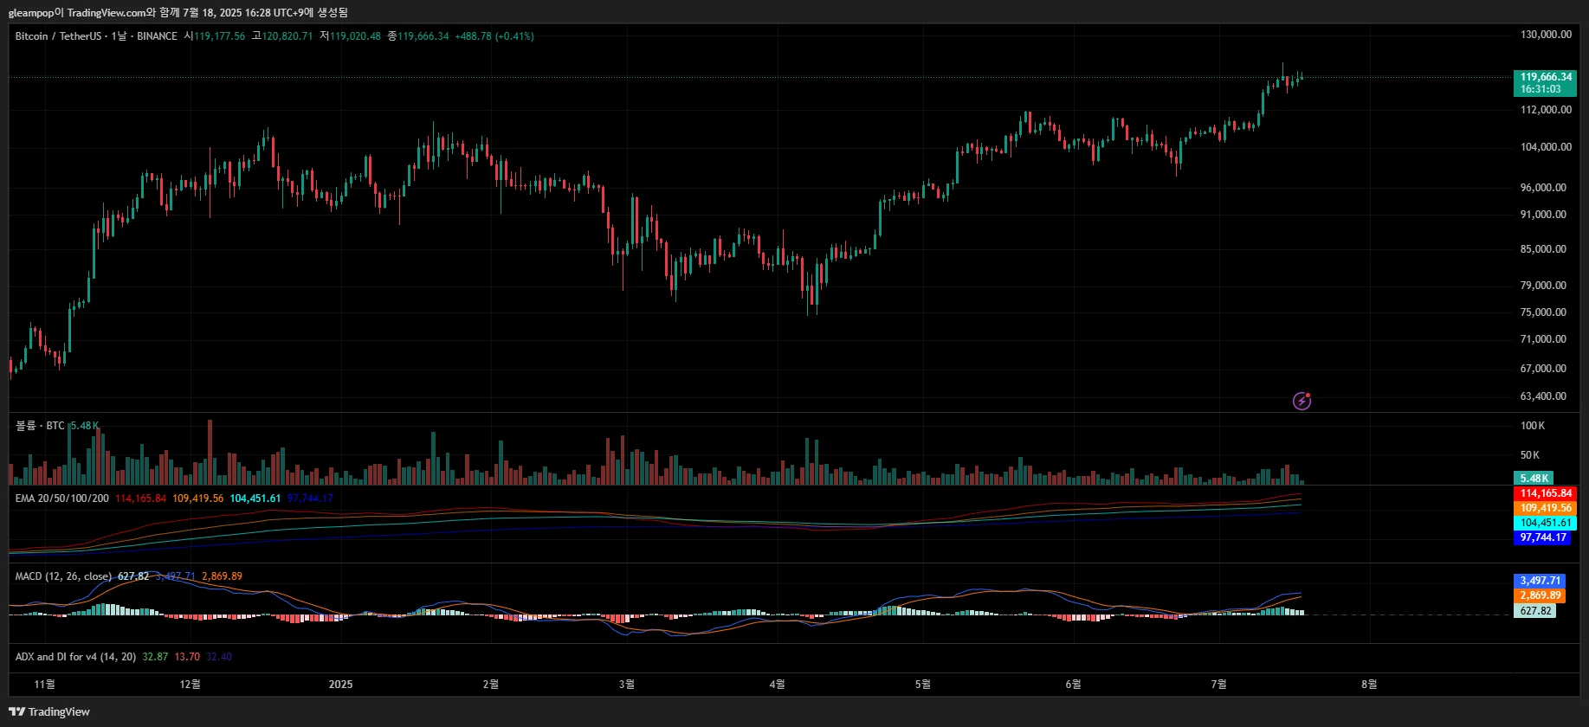This screenshot has height=727, width=1589.
Task: Click the 12월 label on the time axis
Action: (x=190, y=685)
